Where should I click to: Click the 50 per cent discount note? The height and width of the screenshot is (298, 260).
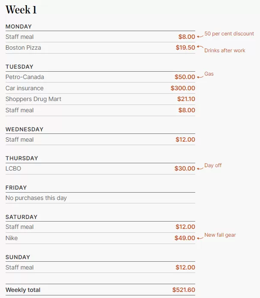pos(229,34)
